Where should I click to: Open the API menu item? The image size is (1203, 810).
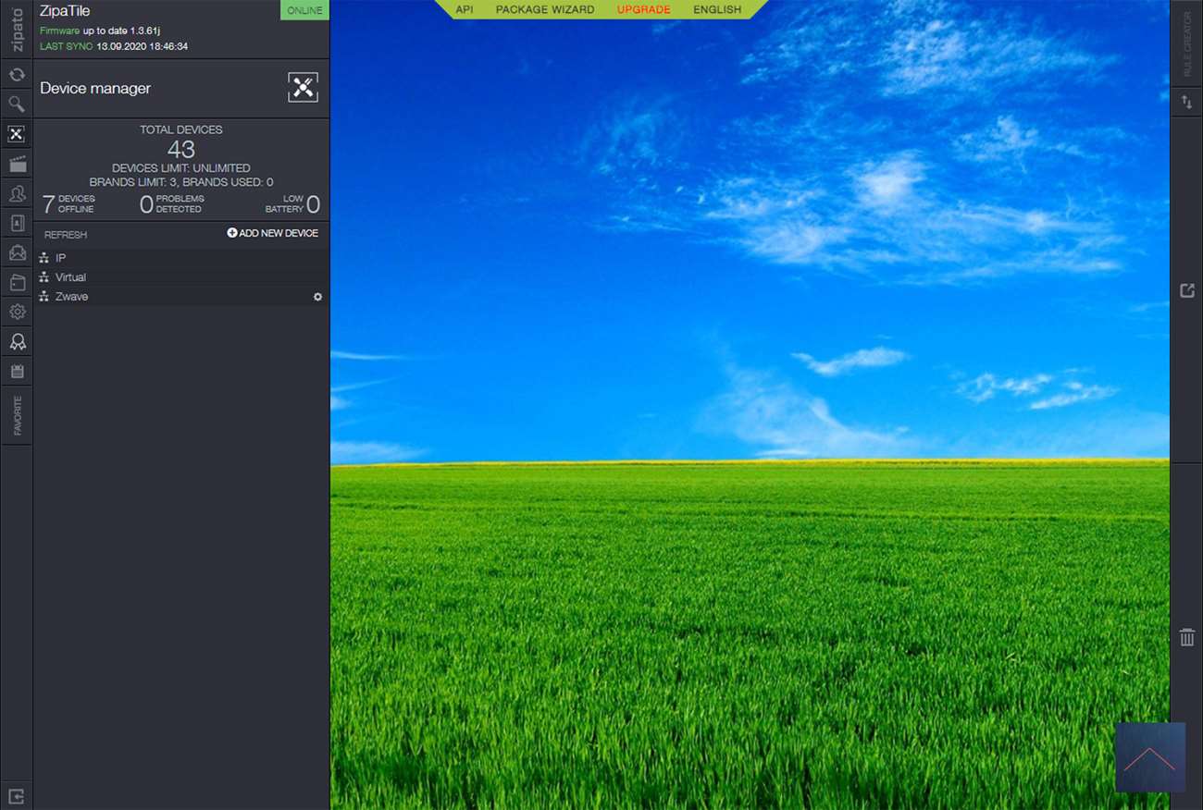click(465, 9)
